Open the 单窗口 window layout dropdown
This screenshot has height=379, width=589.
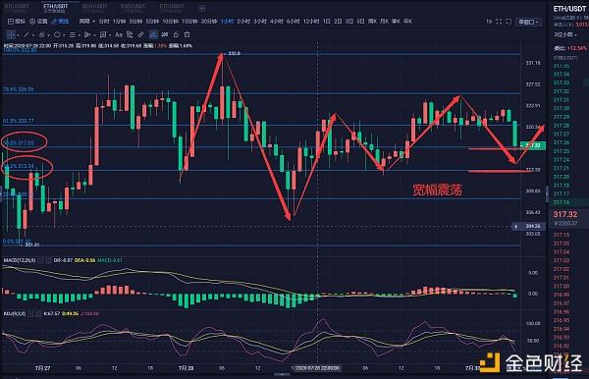click(x=528, y=22)
